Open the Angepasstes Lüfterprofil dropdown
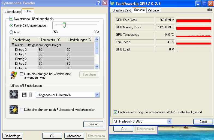Image resolution: width=214 pixels, height=140 pixels. pos(97,95)
